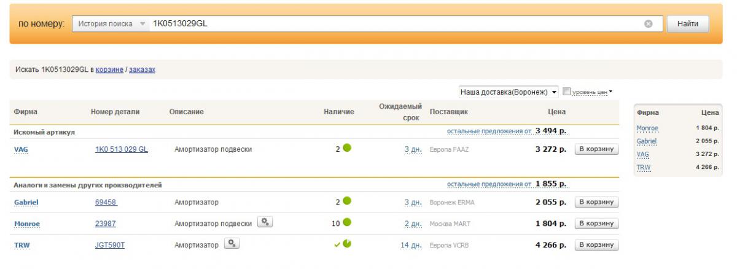737x269 pixels.
Task: Click 14 дн. delivery term for TRW
Action: tap(411, 245)
